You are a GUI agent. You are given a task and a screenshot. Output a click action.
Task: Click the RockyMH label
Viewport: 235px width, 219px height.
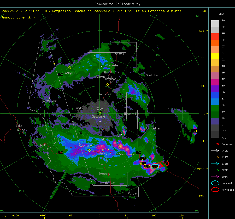(x=69, y=73)
